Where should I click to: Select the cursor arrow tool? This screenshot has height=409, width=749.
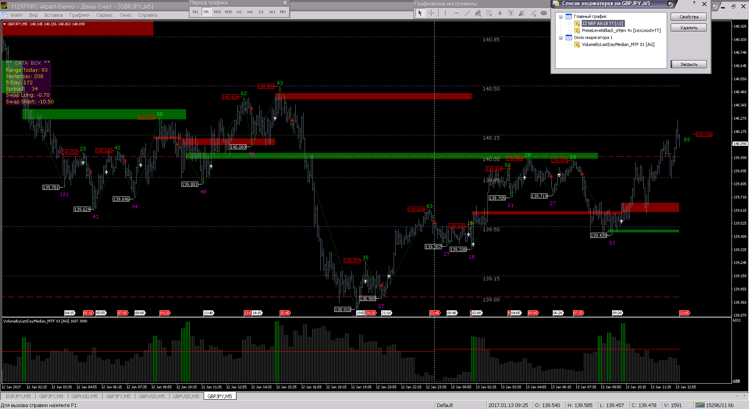tap(420, 13)
